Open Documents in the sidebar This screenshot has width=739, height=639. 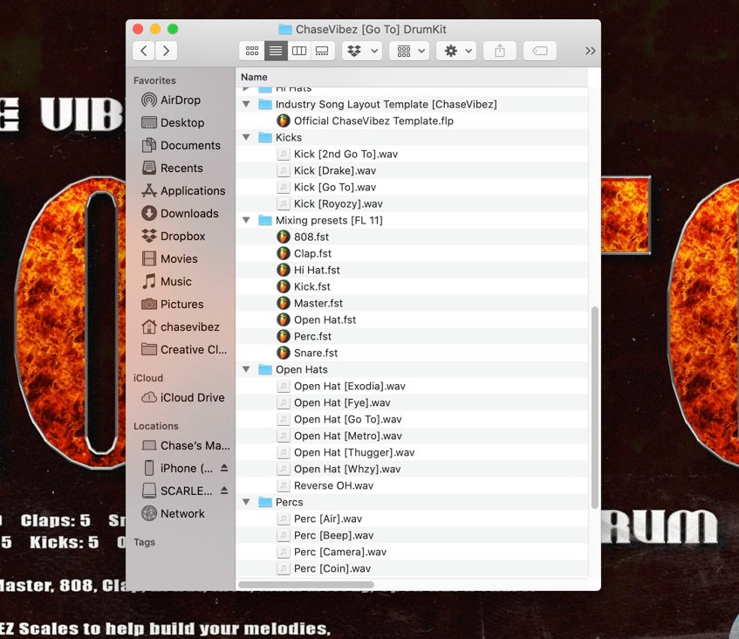click(x=190, y=145)
